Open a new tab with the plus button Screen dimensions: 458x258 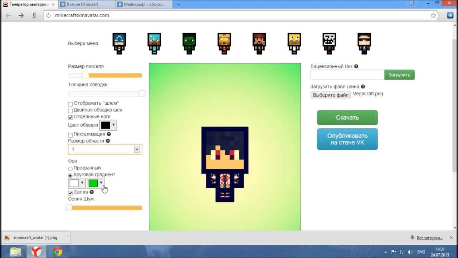(x=178, y=4)
